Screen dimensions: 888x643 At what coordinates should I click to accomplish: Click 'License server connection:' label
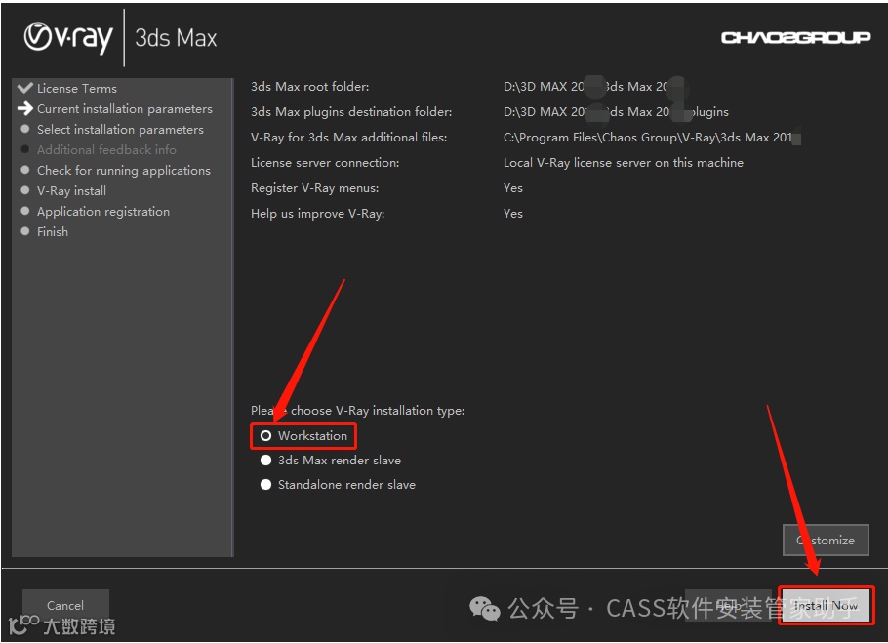point(325,162)
